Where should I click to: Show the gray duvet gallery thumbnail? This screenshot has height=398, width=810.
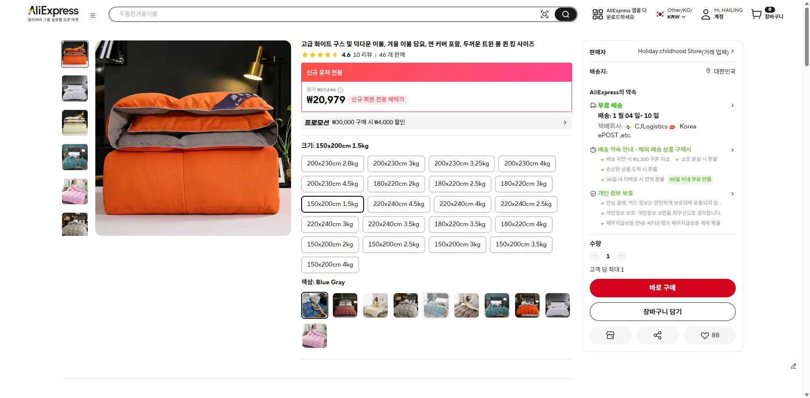[x=75, y=224]
